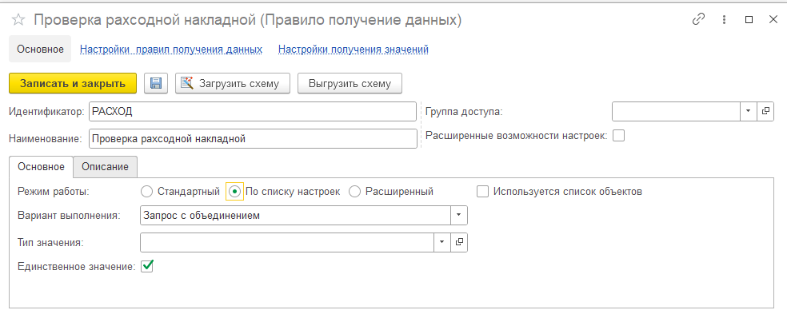
Task: Open Тип значения selection dialog icon
Action: tap(459, 242)
